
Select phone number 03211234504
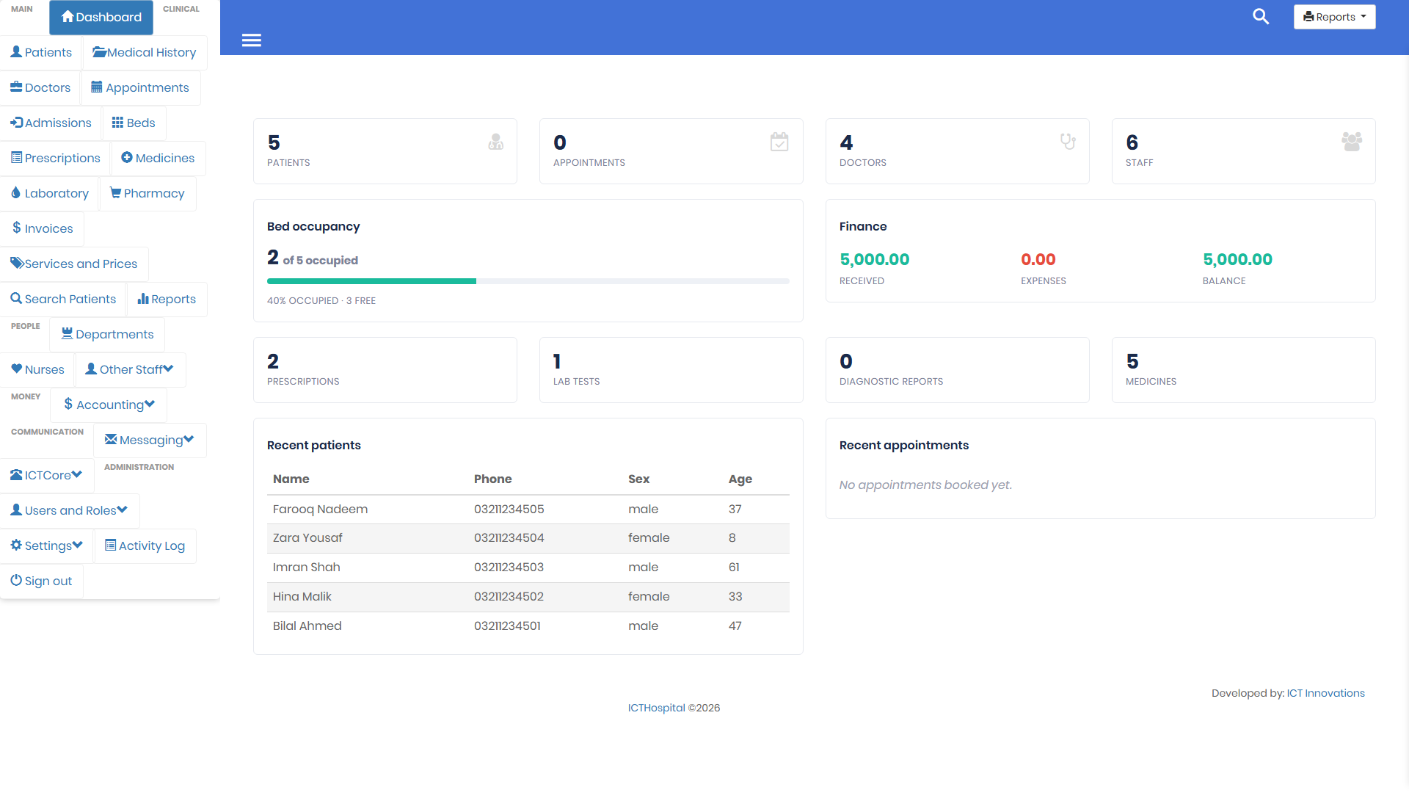tap(509, 538)
